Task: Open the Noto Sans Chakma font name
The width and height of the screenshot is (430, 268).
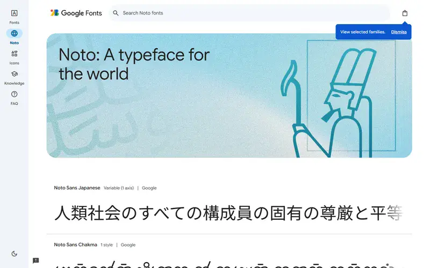Action: 75,245
